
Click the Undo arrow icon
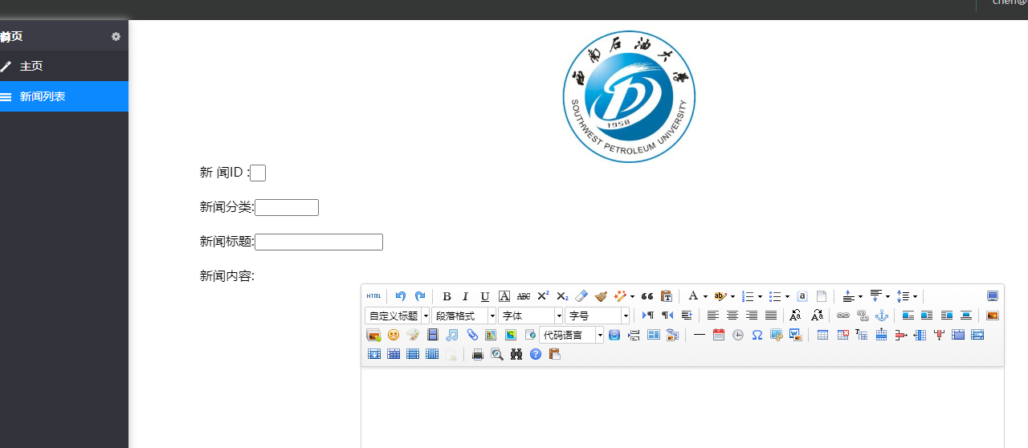[x=401, y=296]
